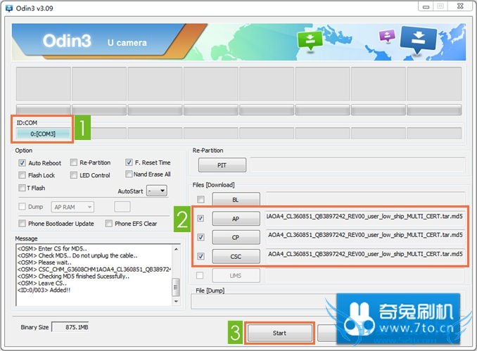Click the UMS file button
Screen dimensions: 477x351
point(236,275)
